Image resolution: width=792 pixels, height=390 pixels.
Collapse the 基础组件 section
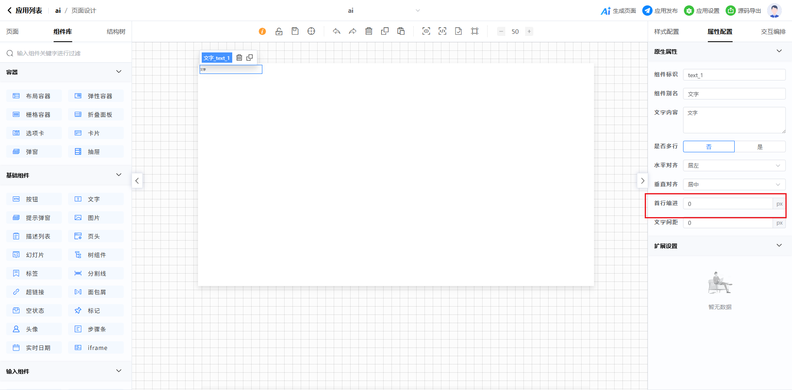pyautogui.click(x=119, y=175)
